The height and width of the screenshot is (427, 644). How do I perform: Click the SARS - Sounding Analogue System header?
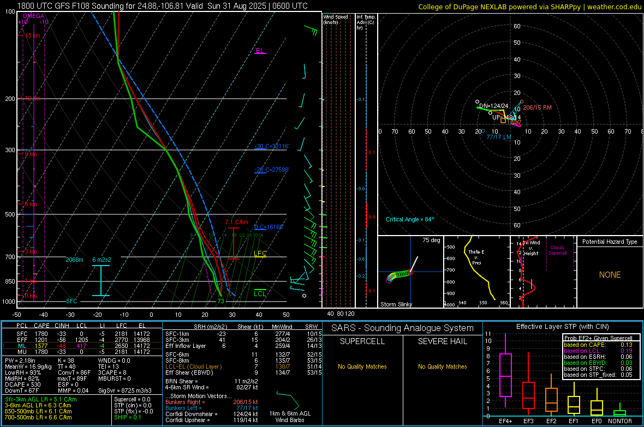click(403, 328)
